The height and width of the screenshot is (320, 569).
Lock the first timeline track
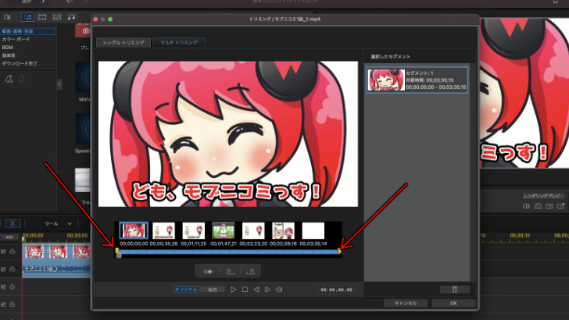13,251
